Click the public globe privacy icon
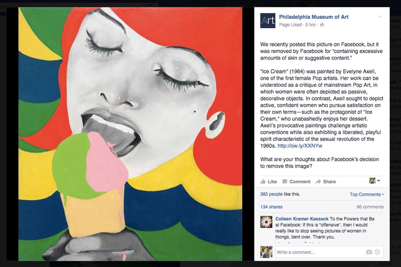The height and width of the screenshot is (267, 401). 322,25
